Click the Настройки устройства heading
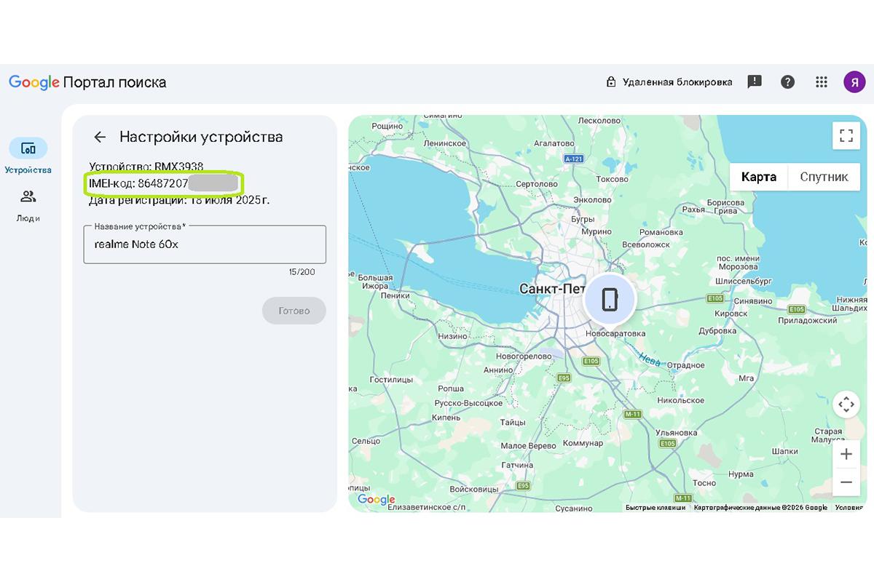874x582 pixels. point(201,137)
